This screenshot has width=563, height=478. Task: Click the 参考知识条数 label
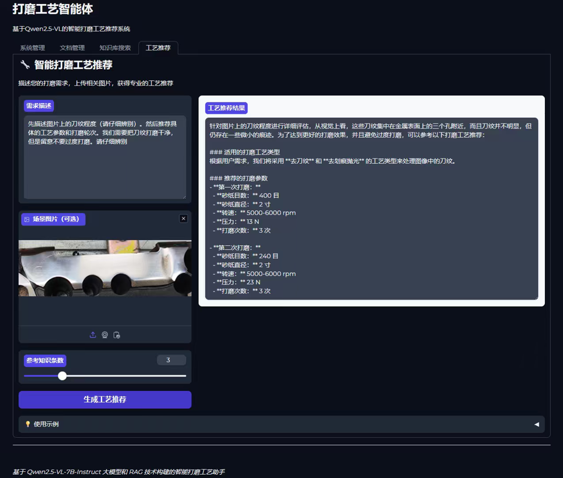click(45, 360)
